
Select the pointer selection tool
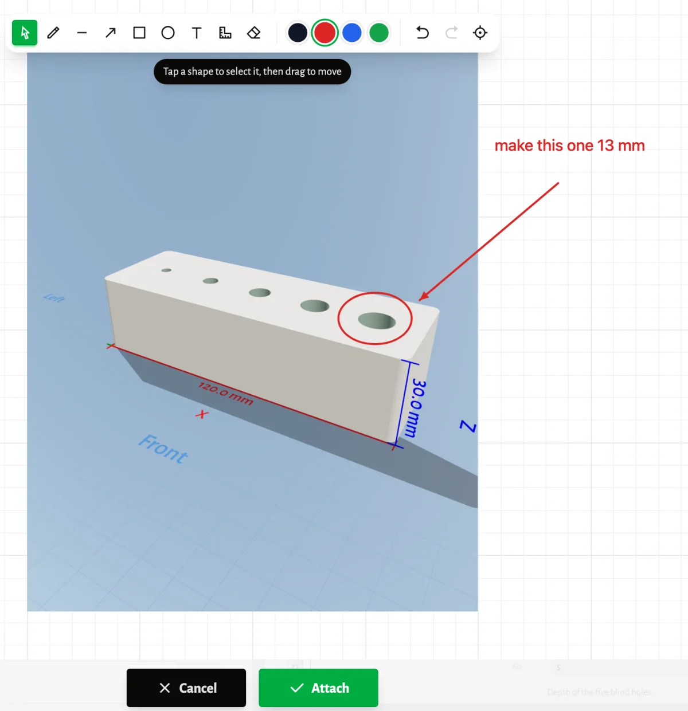click(x=25, y=33)
